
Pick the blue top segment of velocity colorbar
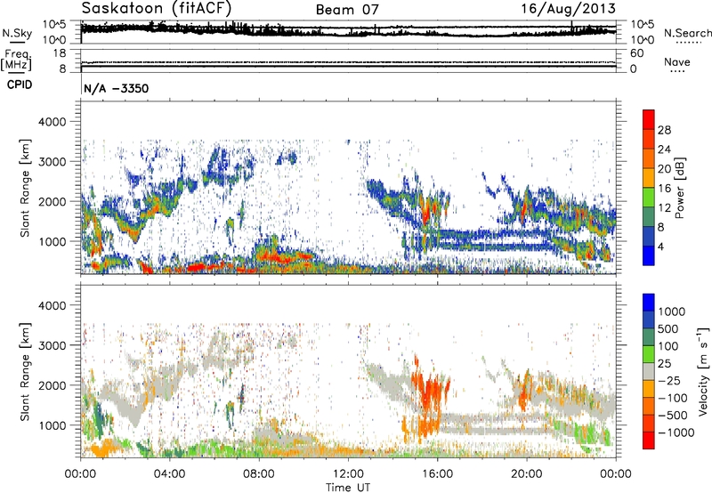pos(649,303)
